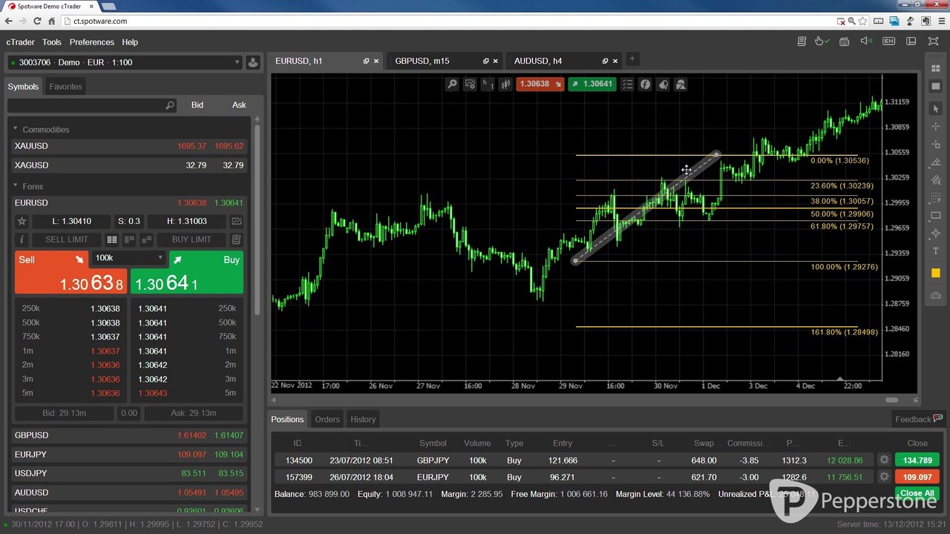Viewport: 950px width, 534px height.
Task: Toggle the one-click trading hand icon
Action: [822, 42]
